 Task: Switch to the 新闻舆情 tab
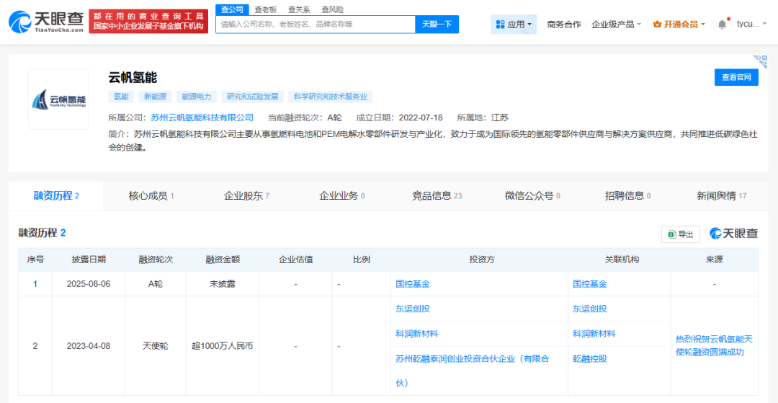point(721,195)
